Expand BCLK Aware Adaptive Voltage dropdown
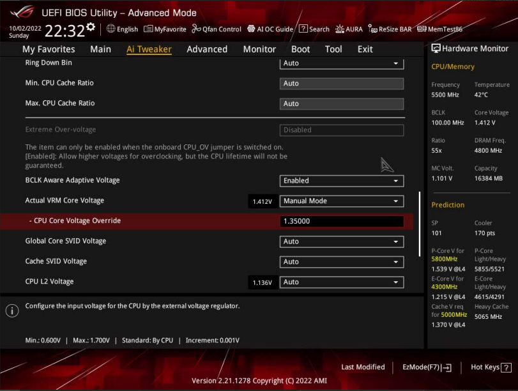 tap(342, 181)
